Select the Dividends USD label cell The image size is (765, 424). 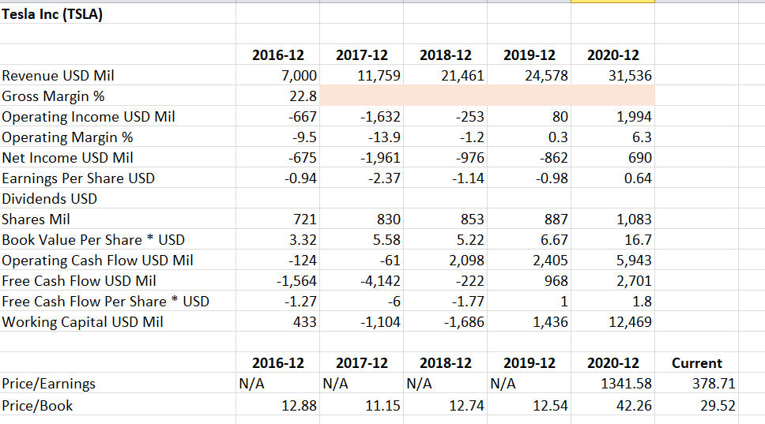(49, 198)
